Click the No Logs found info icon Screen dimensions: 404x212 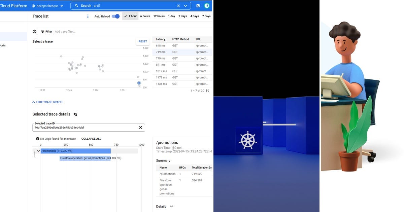(37, 138)
